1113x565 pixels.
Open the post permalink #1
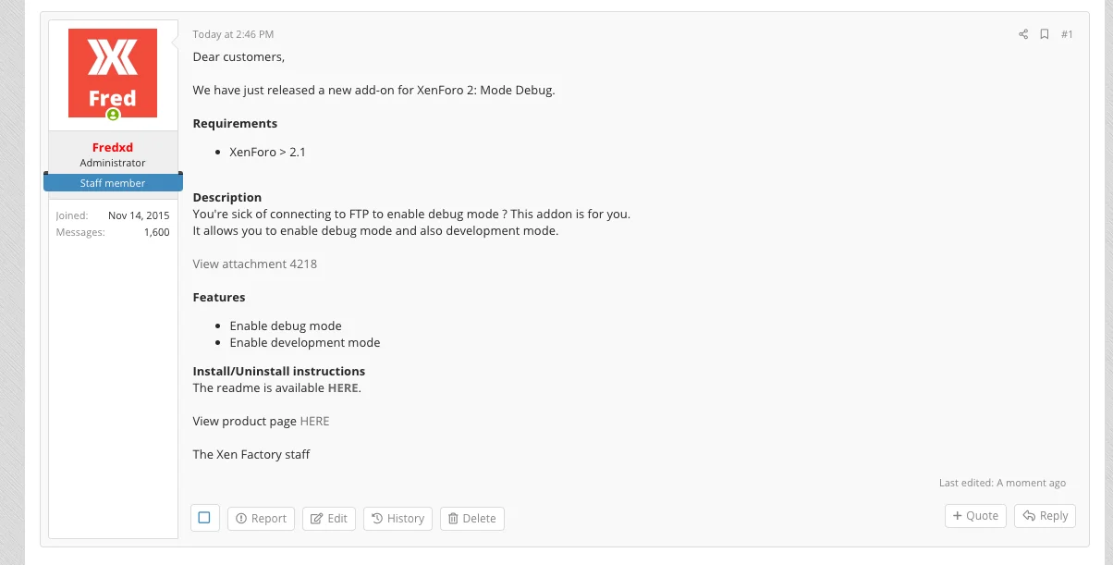(x=1067, y=34)
